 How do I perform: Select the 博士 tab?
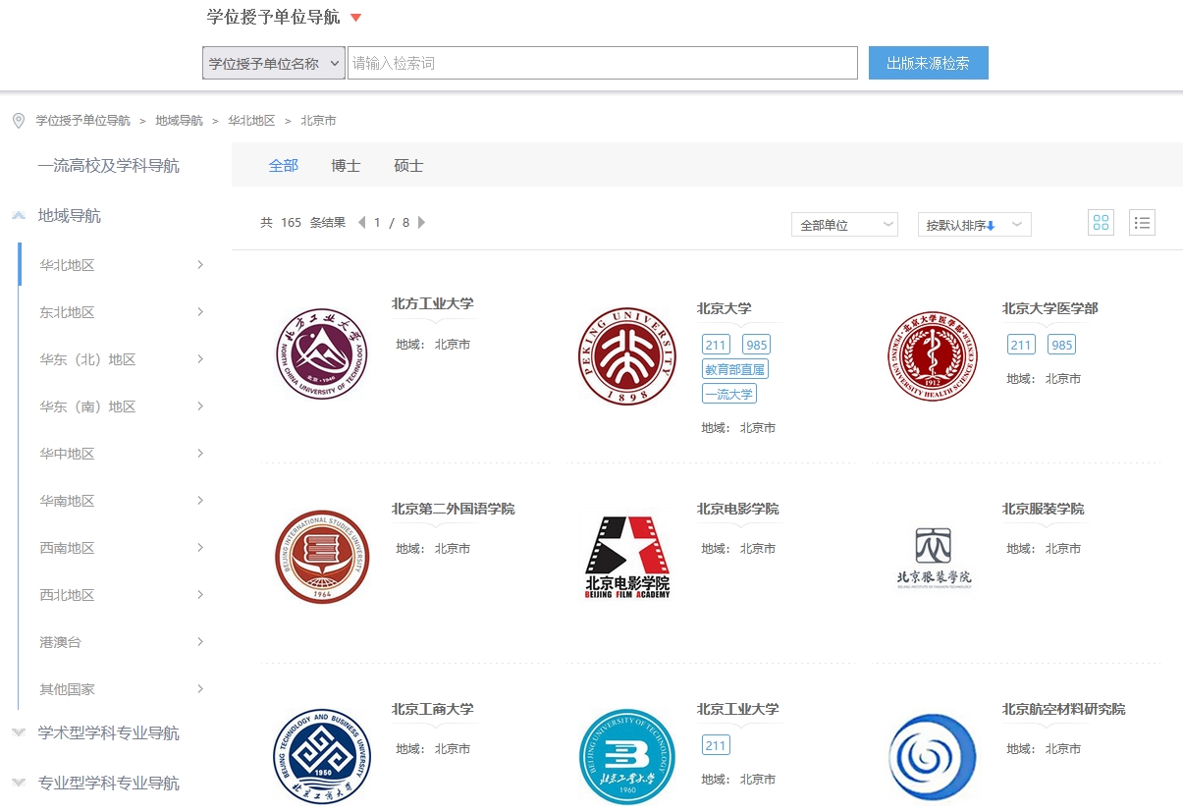tap(346, 166)
